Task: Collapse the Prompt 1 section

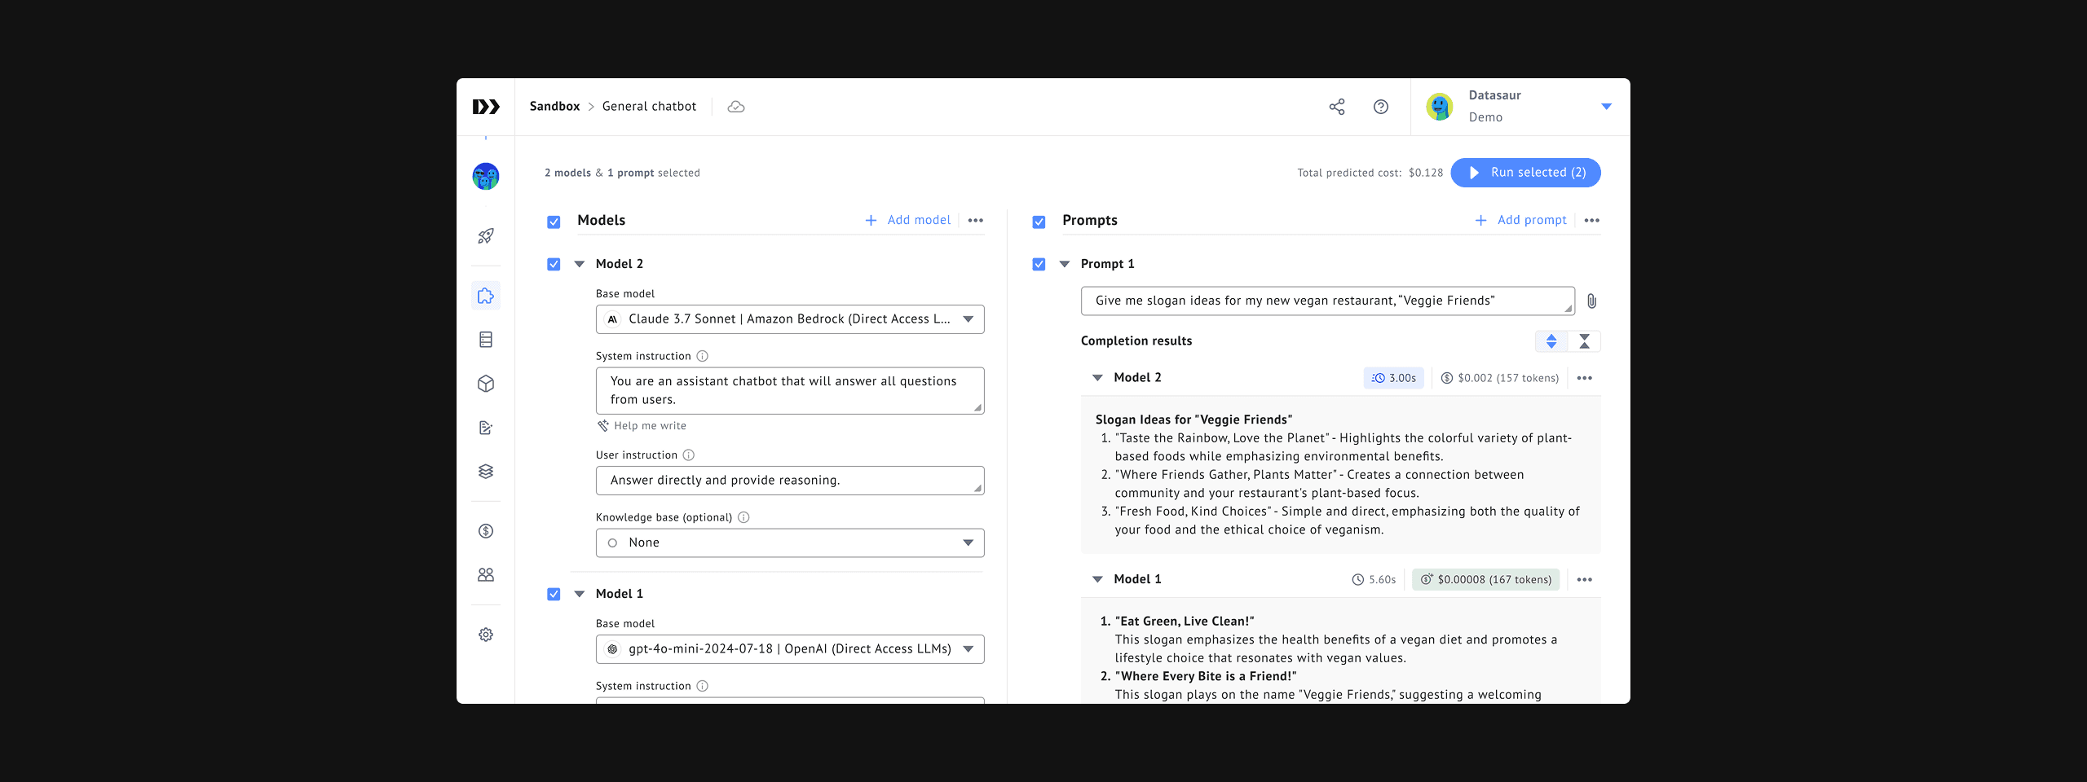Action: click(1065, 264)
